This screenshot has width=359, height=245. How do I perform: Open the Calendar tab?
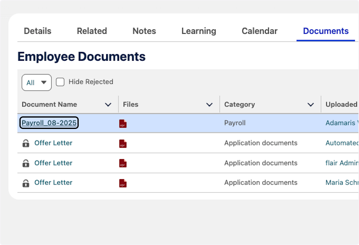259,31
